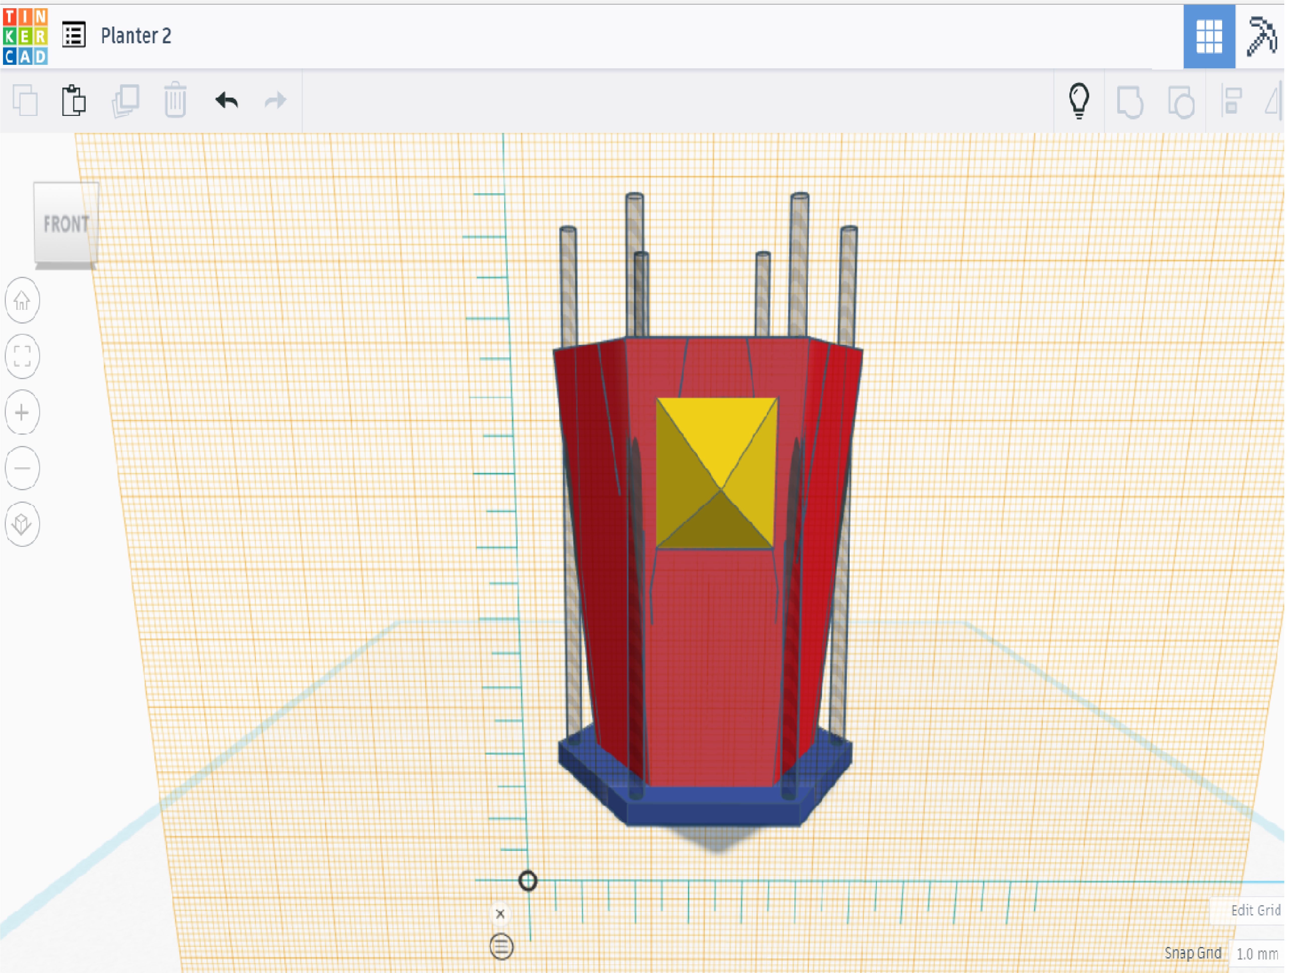The height and width of the screenshot is (973, 1298).
Task: Open the design list icon
Action: tap(74, 35)
